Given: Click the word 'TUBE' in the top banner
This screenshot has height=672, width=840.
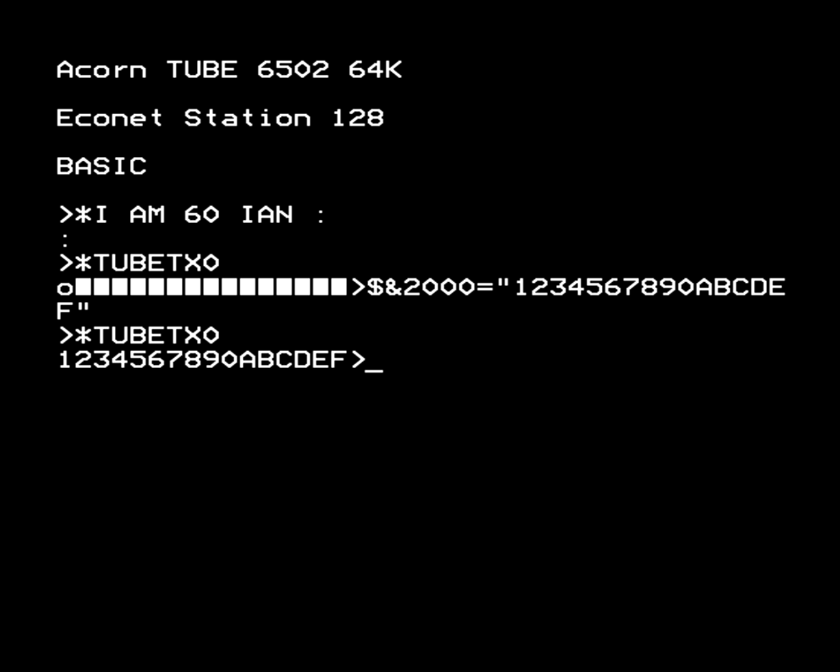Looking at the screenshot, I should 202,70.
